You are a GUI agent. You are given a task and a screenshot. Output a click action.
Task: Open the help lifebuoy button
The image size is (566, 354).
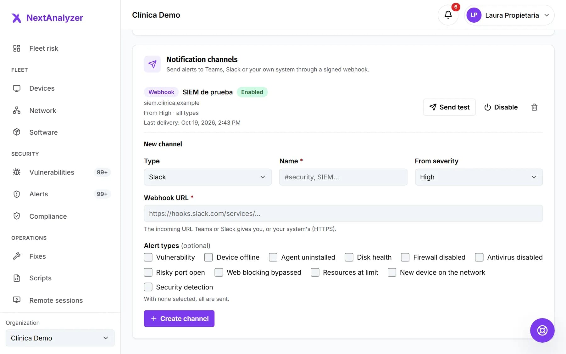coord(542,330)
